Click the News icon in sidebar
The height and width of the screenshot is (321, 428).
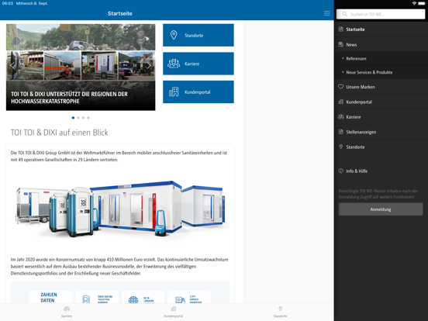pos(340,44)
